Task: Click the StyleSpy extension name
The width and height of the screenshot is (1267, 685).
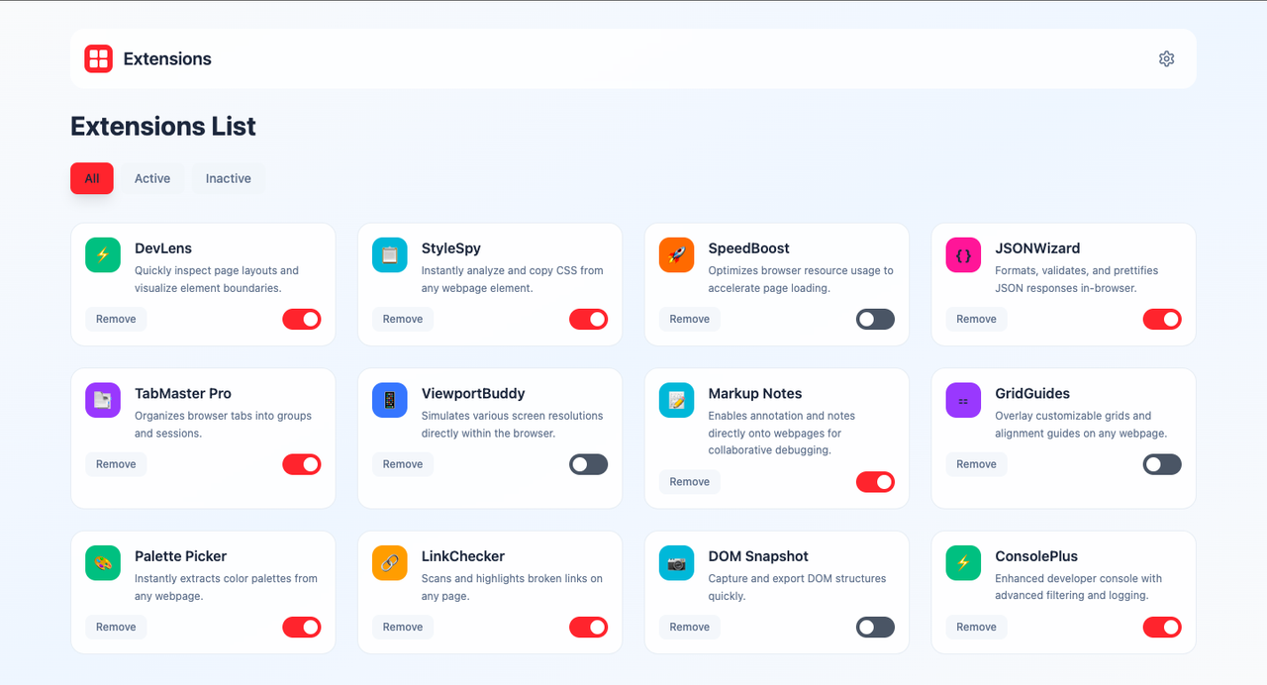Action: [x=451, y=248]
